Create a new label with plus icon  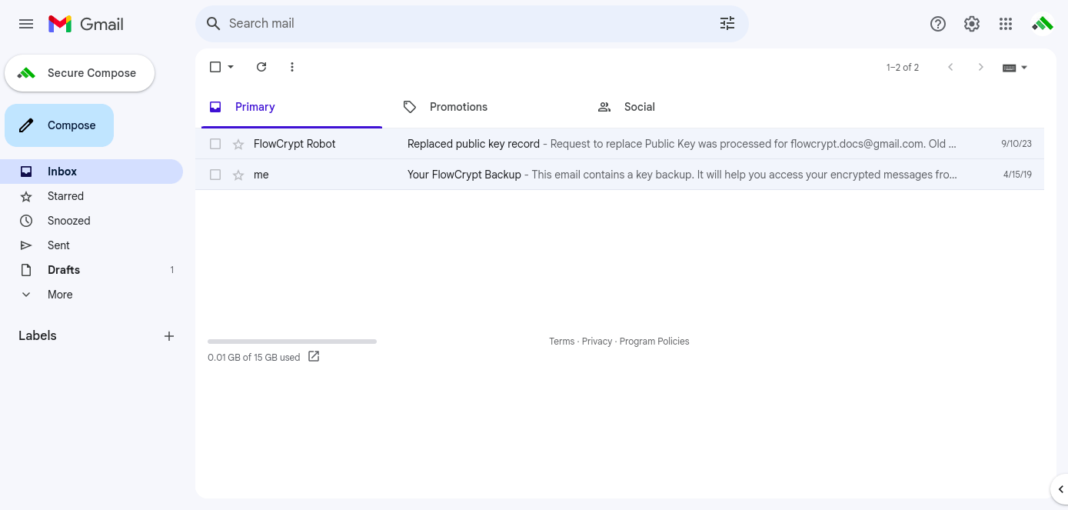[169, 336]
